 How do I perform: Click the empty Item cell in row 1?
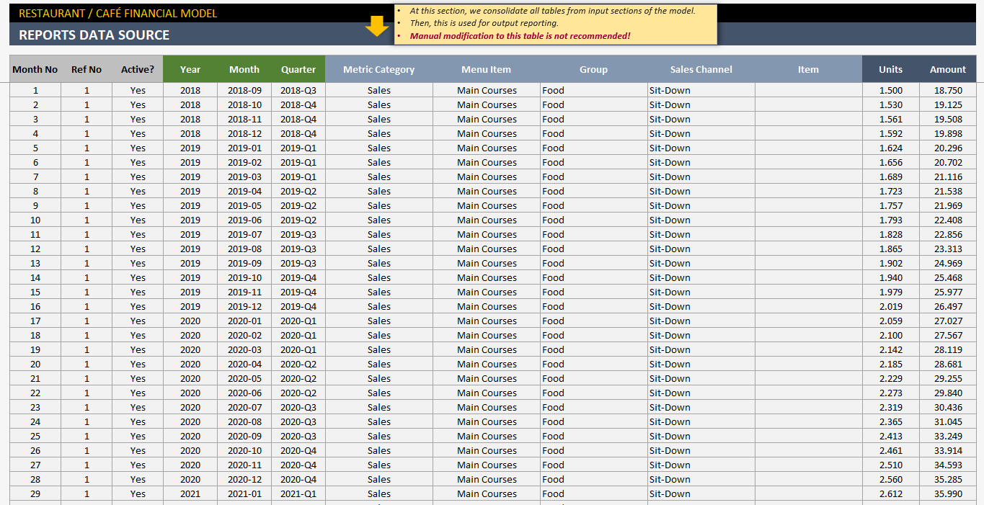[x=808, y=90]
